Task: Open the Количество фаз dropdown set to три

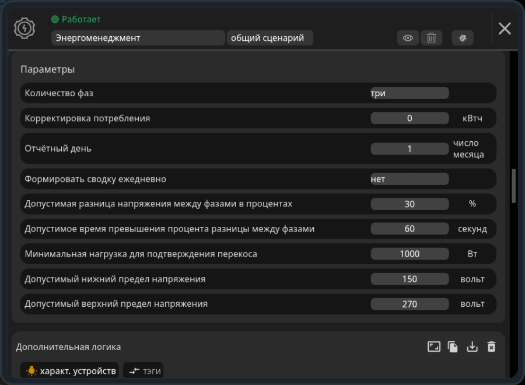Action: [x=409, y=93]
